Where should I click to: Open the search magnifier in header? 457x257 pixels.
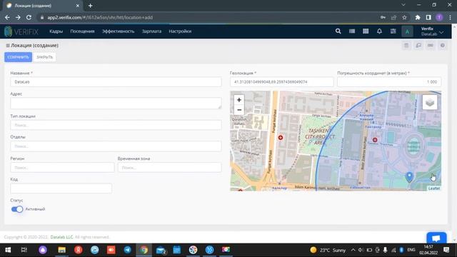coord(338,31)
